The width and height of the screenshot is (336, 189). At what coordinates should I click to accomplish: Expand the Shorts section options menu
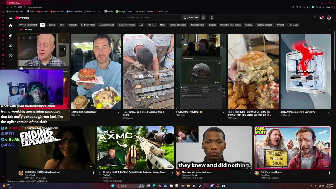pos(328,30)
